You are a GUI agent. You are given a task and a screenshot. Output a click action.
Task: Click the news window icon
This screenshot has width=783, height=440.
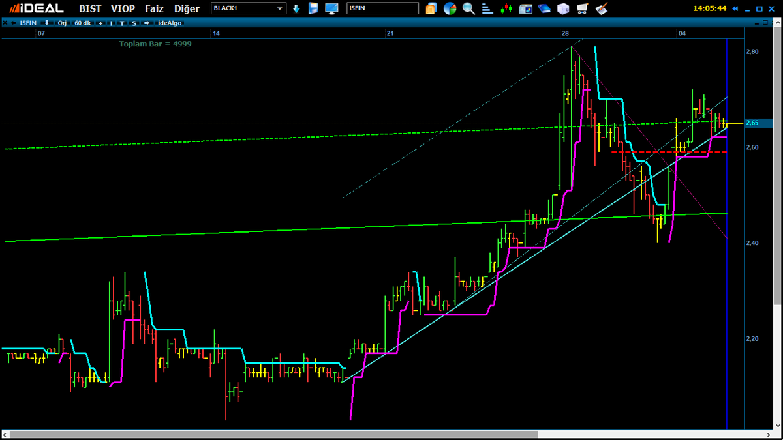(x=526, y=8)
